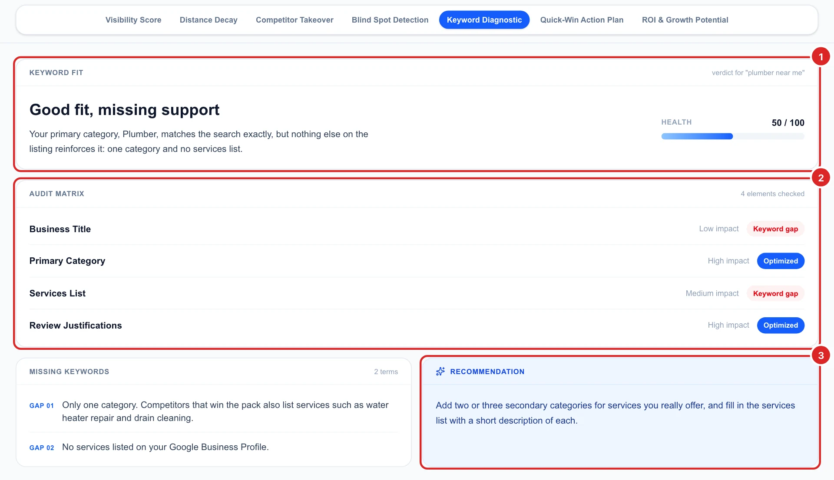Click the health progress bar
The width and height of the screenshot is (834, 480).
click(x=733, y=136)
